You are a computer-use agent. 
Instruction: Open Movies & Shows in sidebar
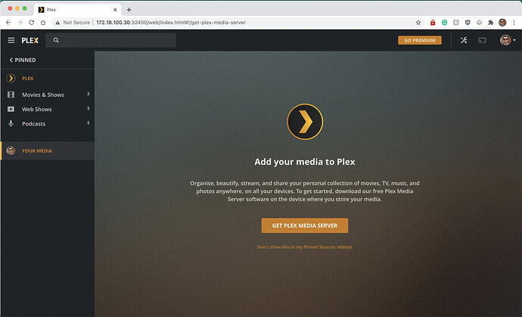(x=43, y=95)
